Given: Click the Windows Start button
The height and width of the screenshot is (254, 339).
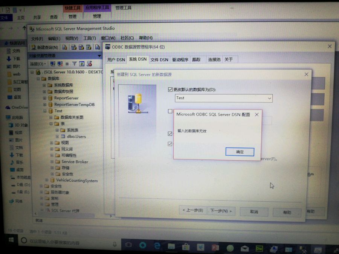Looking at the screenshot, I should (11, 240).
